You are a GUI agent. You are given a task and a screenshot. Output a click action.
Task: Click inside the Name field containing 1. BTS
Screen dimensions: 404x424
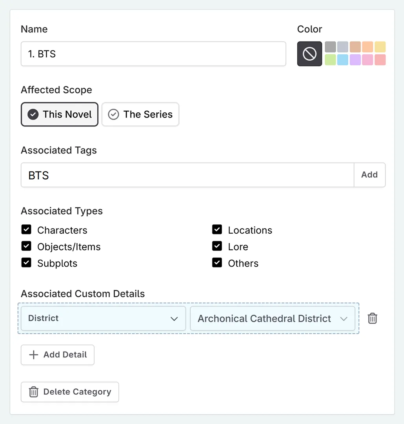click(x=153, y=54)
